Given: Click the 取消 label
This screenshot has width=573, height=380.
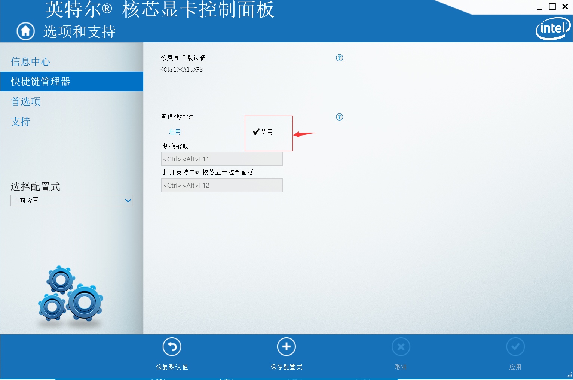Looking at the screenshot, I should (x=401, y=367).
